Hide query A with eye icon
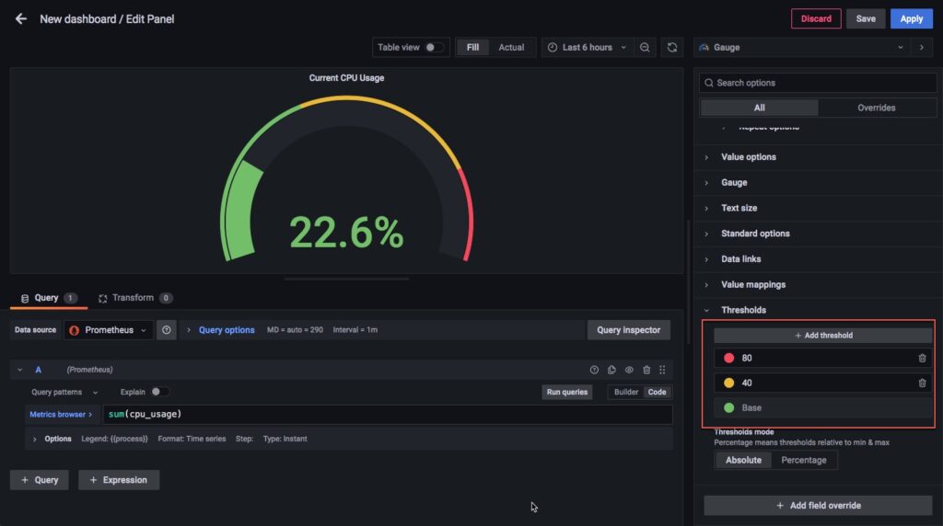Image resolution: width=943 pixels, height=526 pixels. (629, 370)
